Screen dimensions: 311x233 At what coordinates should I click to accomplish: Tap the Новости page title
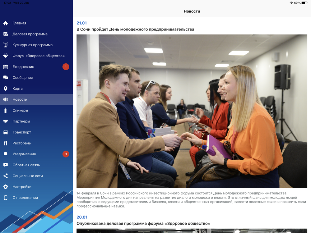click(x=192, y=11)
